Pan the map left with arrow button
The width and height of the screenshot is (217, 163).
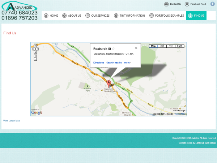(34, 49)
